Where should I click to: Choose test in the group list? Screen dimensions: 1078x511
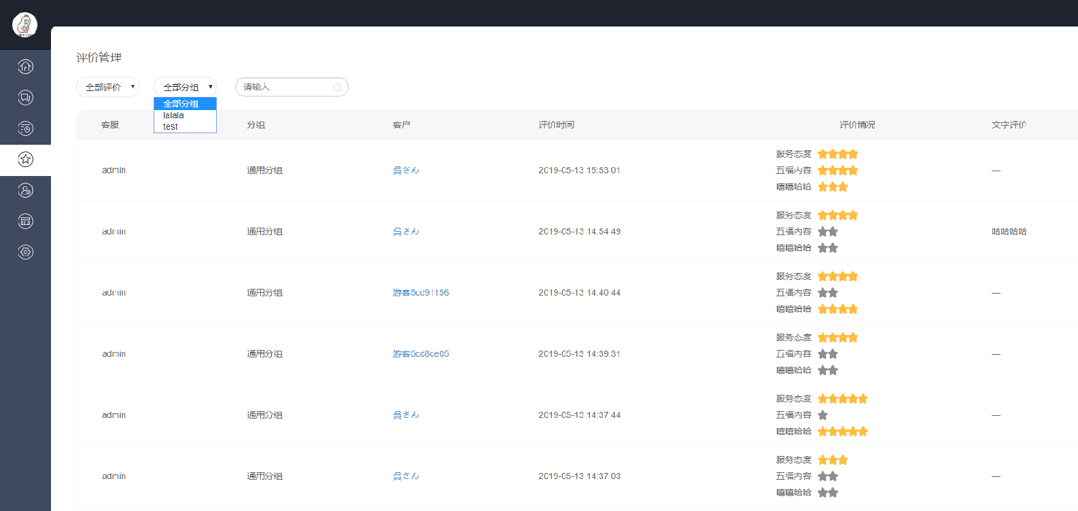point(185,126)
